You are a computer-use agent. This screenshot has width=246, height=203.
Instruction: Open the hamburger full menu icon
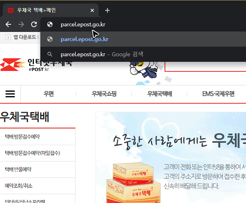[10, 94]
